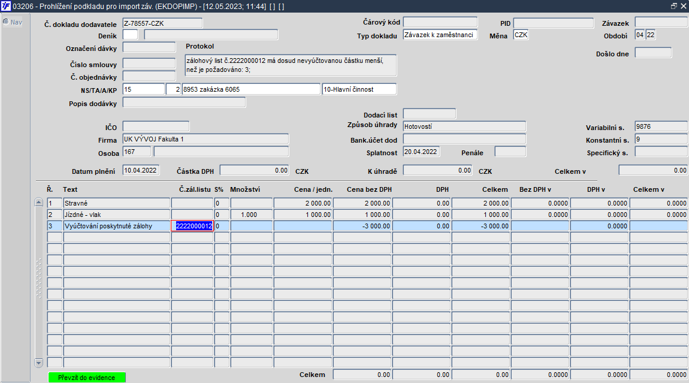
Task: Click the rows table vertical scrollbar track
Action: click(39, 282)
